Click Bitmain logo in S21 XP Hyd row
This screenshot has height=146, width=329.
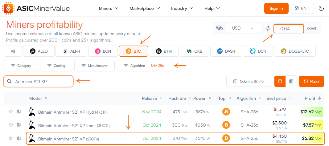click(x=32, y=112)
